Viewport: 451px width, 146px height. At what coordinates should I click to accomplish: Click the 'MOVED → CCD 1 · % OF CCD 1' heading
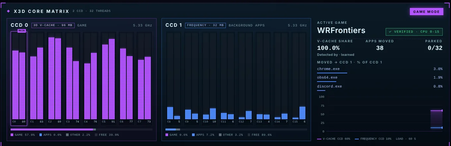pyautogui.click(x=350, y=62)
